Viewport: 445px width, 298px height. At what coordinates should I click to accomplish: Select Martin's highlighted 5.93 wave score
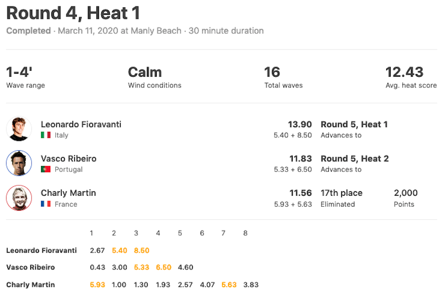pos(97,284)
